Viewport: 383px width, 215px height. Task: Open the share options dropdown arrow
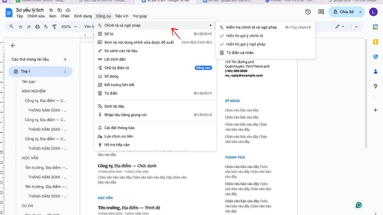[x=360, y=11]
